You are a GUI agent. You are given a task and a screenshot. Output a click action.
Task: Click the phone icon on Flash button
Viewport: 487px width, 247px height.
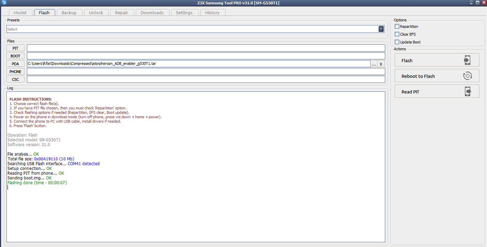tap(467, 60)
